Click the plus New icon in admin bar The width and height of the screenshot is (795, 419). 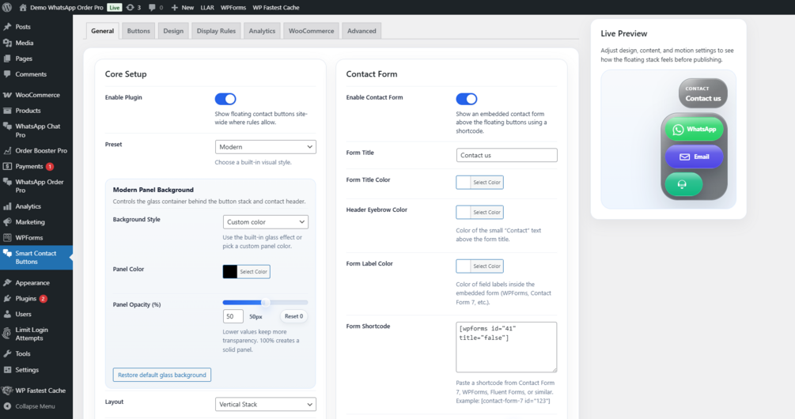pyautogui.click(x=174, y=8)
